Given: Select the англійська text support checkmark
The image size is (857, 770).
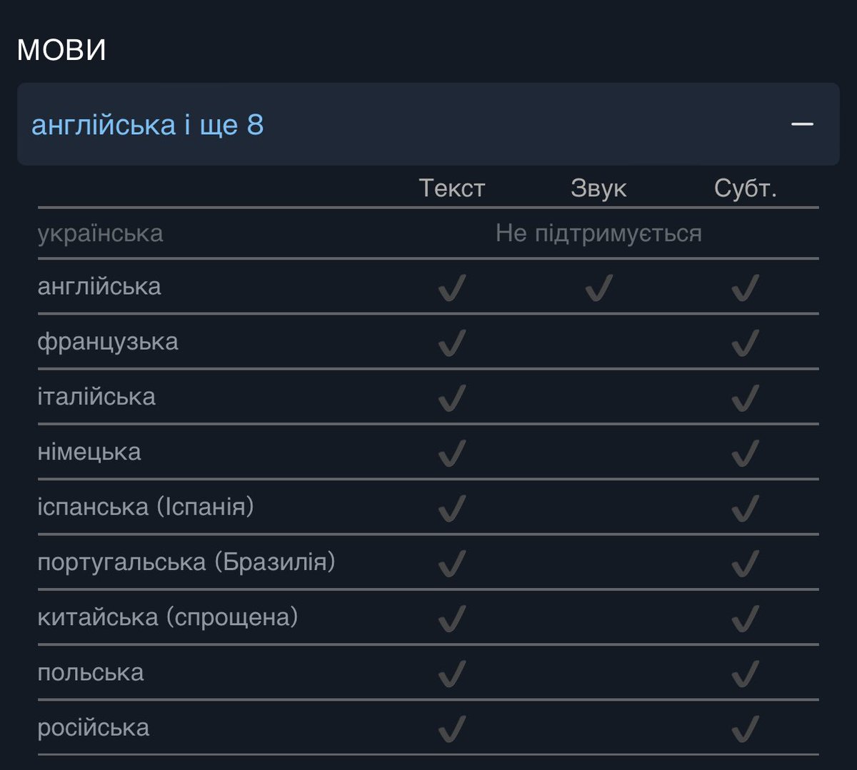Looking at the screenshot, I should click(452, 288).
